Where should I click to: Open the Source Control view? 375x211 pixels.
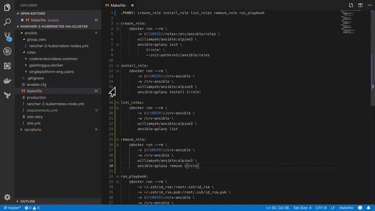click(8, 37)
